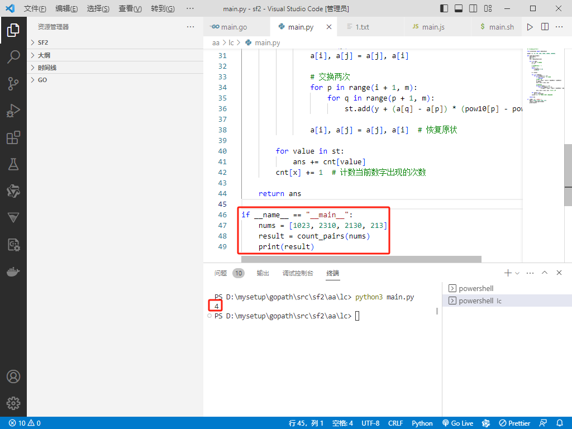Open terminal panel more actions ellipsis

coord(530,273)
